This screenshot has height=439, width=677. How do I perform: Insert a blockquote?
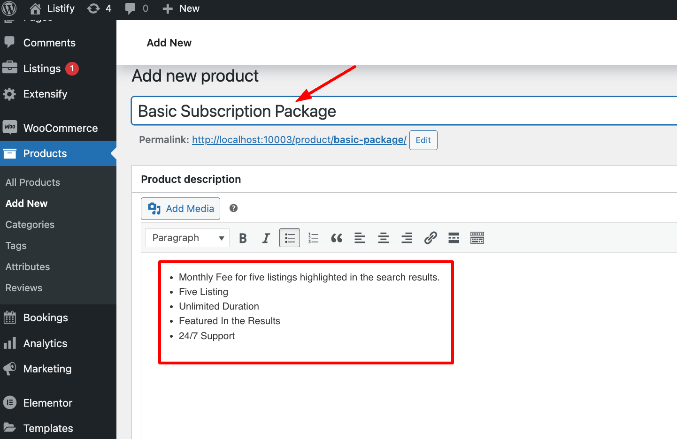(x=336, y=238)
